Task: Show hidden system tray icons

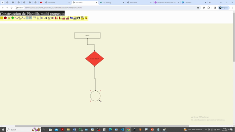Action: click(206, 129)
